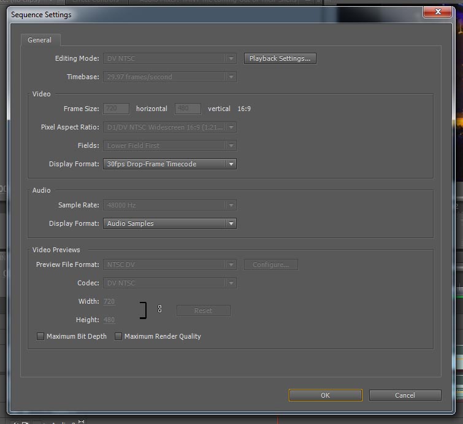Image resolution: width=463 pixels, height=424 pixels.
Task: Select the General tab
Action: pyautogui.click(x=40, y=40)
